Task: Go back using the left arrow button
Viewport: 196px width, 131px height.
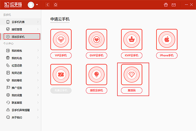Action: click(x=47, y=5)
